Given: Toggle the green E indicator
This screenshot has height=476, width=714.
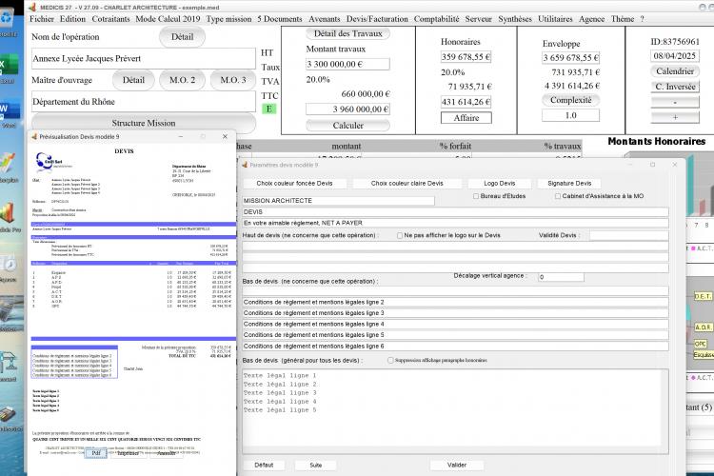Looking at the screenshot, I should coord(268,109).
